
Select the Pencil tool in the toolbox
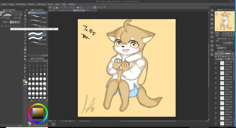[25, 37]
